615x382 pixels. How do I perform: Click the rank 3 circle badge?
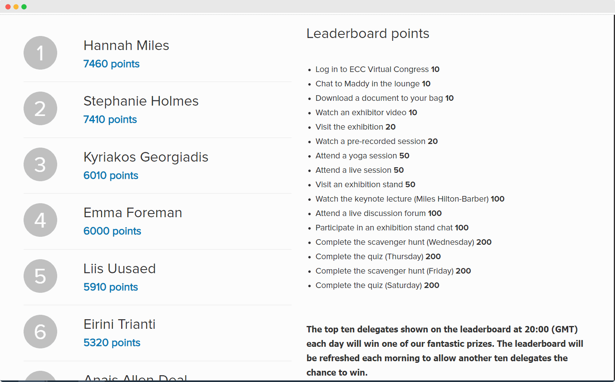40,164
